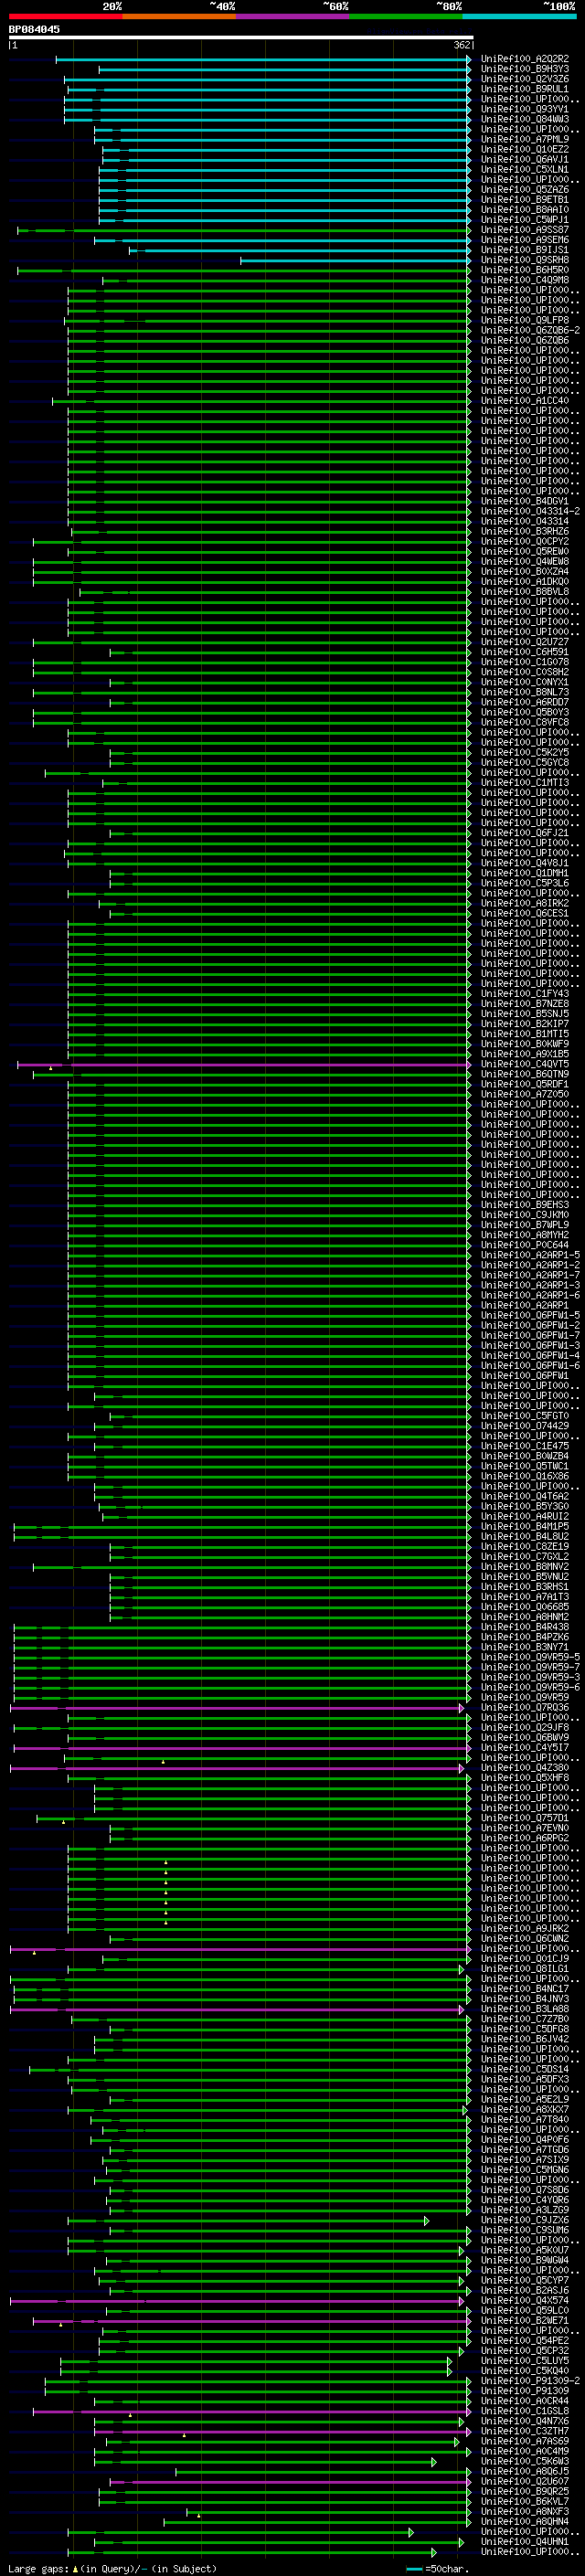Select hit label UniRef100_Q4UHN1
Screen dimensions: 585x2576
click(525, 2542)
